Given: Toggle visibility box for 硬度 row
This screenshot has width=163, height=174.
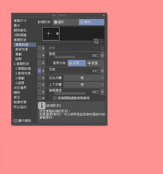Looking at the screenshot, I should coord(39,48).
